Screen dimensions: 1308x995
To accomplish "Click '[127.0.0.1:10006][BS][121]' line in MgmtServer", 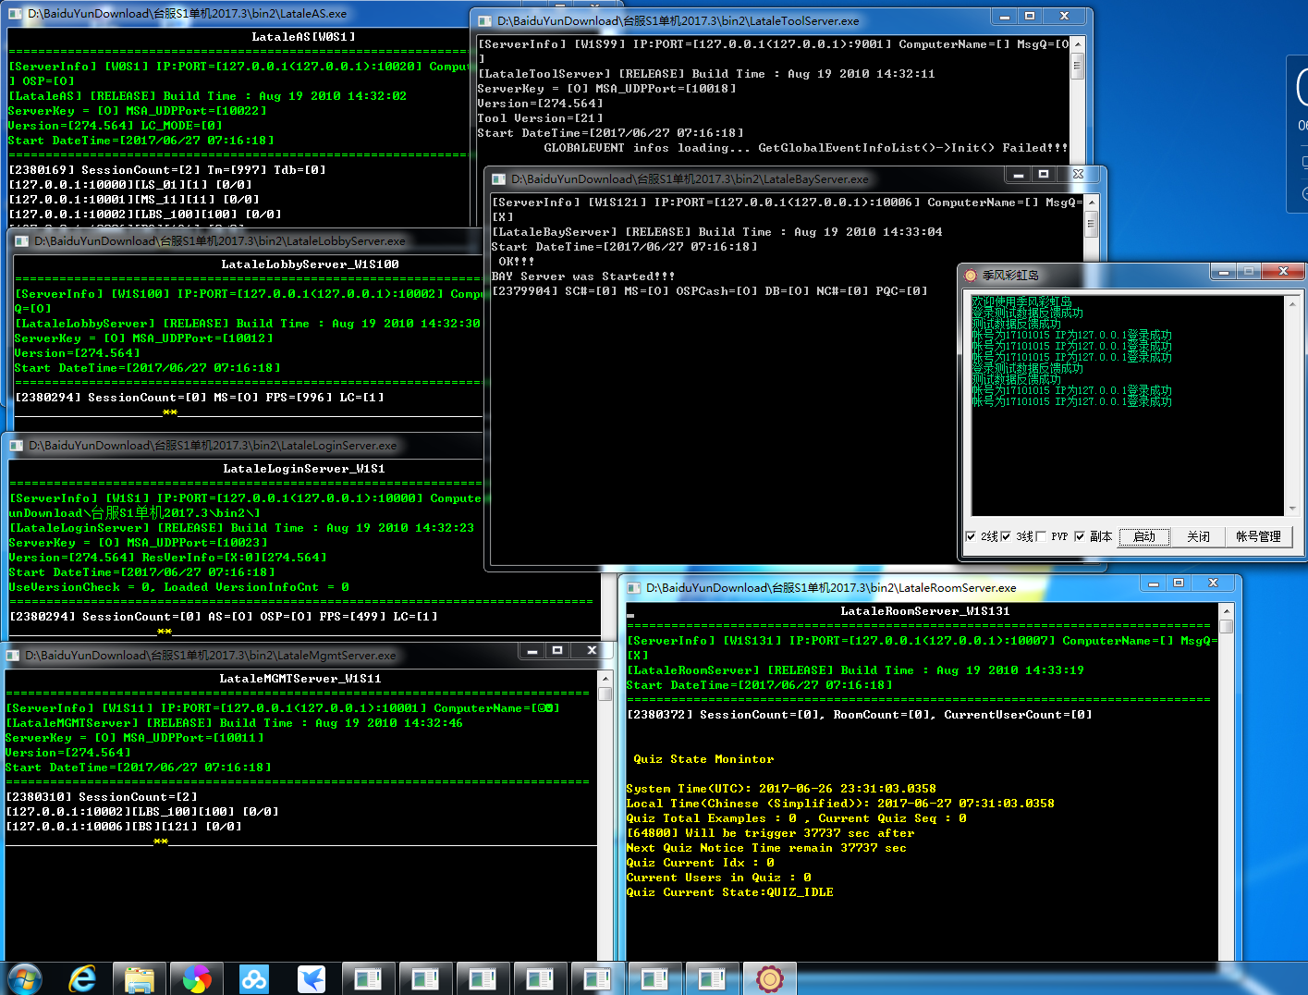I will [124, 827].
